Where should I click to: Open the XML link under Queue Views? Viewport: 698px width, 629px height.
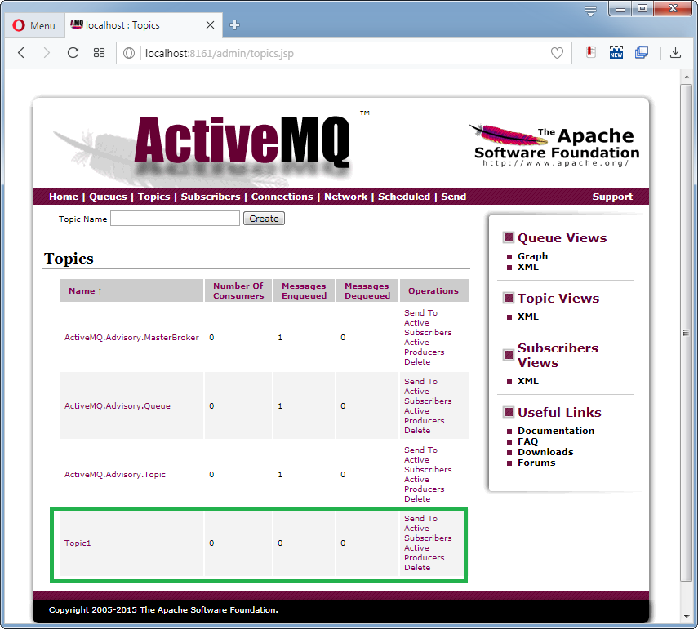click(x=528, y=267)
